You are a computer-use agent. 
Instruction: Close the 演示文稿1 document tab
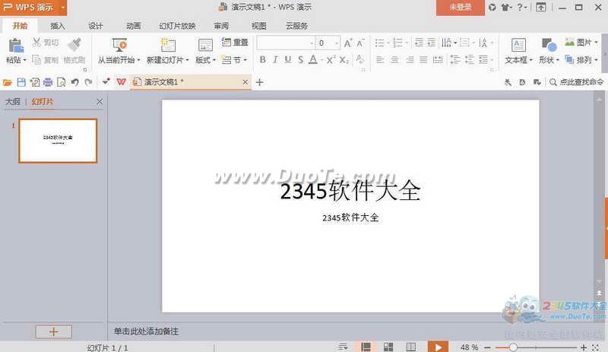tap(245, 82)
